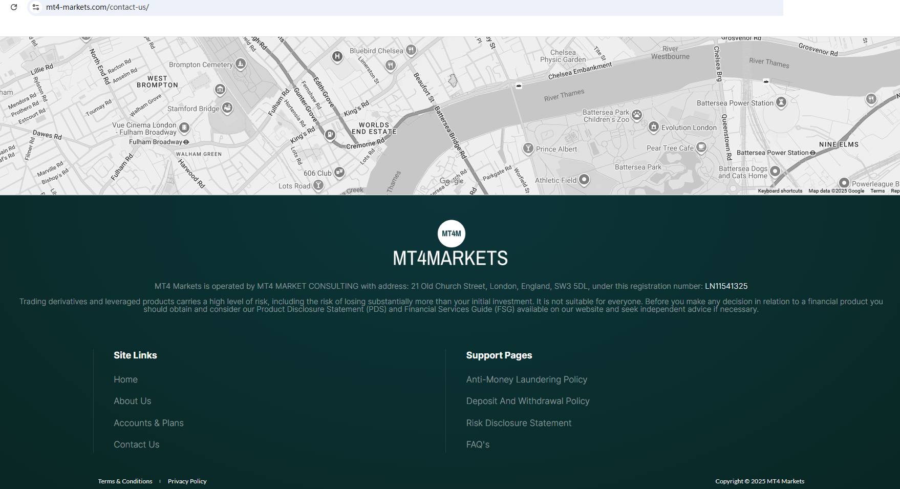The image size is (900, 489).
Task: Click the Chelsea Physic Garden map label
Action: click(x=563, y=56)
